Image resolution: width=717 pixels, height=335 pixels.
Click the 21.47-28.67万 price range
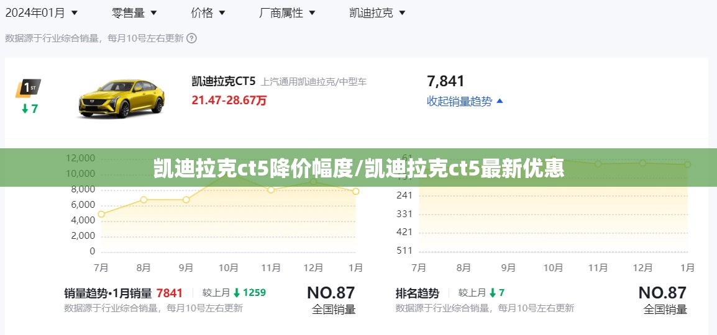click(229, 100)
